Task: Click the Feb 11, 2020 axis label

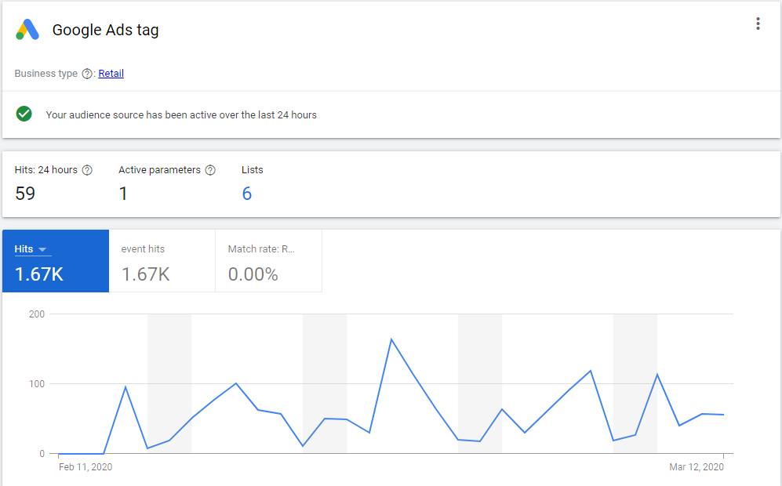Action: (85, 467)
